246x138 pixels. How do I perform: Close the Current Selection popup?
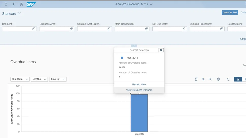[x=161, y=50]
